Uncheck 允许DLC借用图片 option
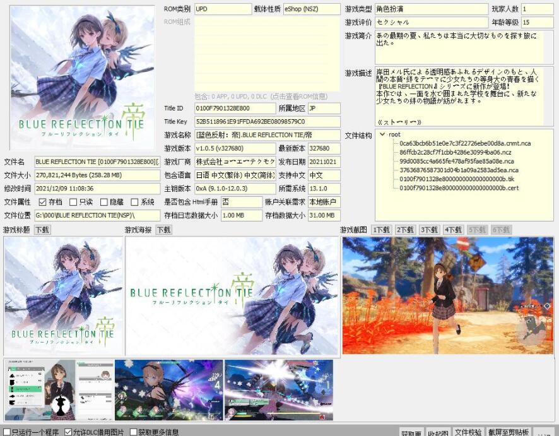559x436 pixels. point(68,432)
